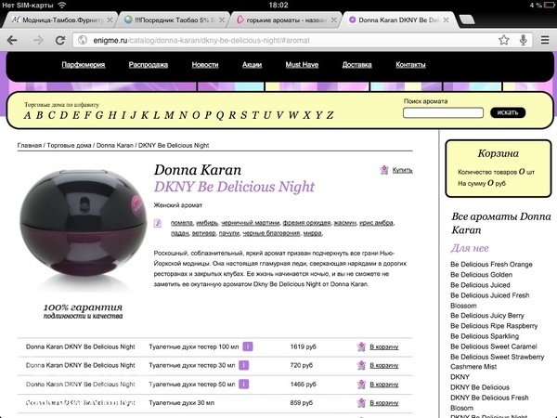Add the 1619 руб tester to В корзину

pos(382,346)
